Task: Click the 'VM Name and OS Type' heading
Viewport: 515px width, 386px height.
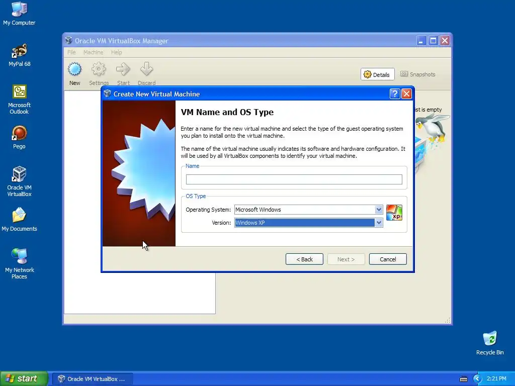Action: tap(227, 112)
